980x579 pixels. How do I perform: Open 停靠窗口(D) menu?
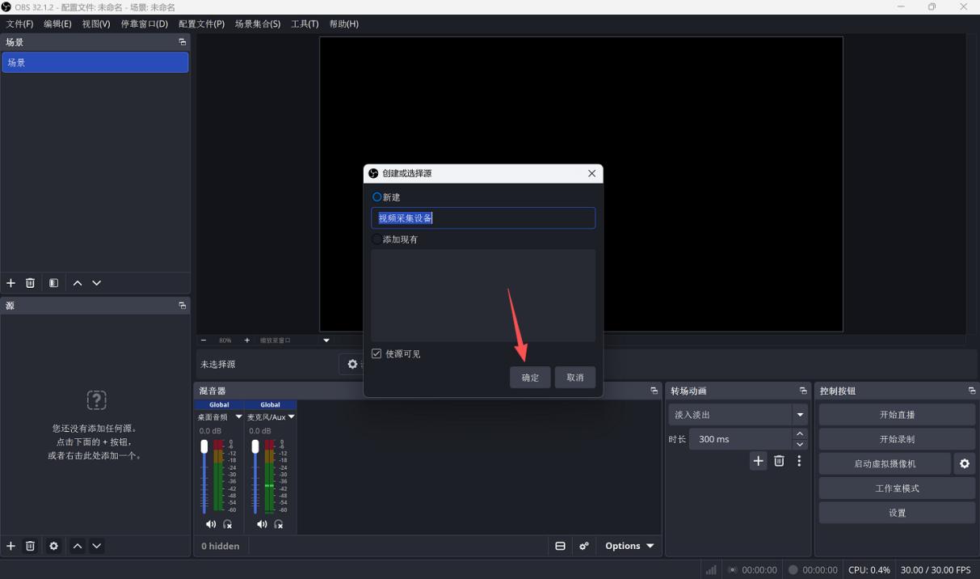click(x=145, y=24)
